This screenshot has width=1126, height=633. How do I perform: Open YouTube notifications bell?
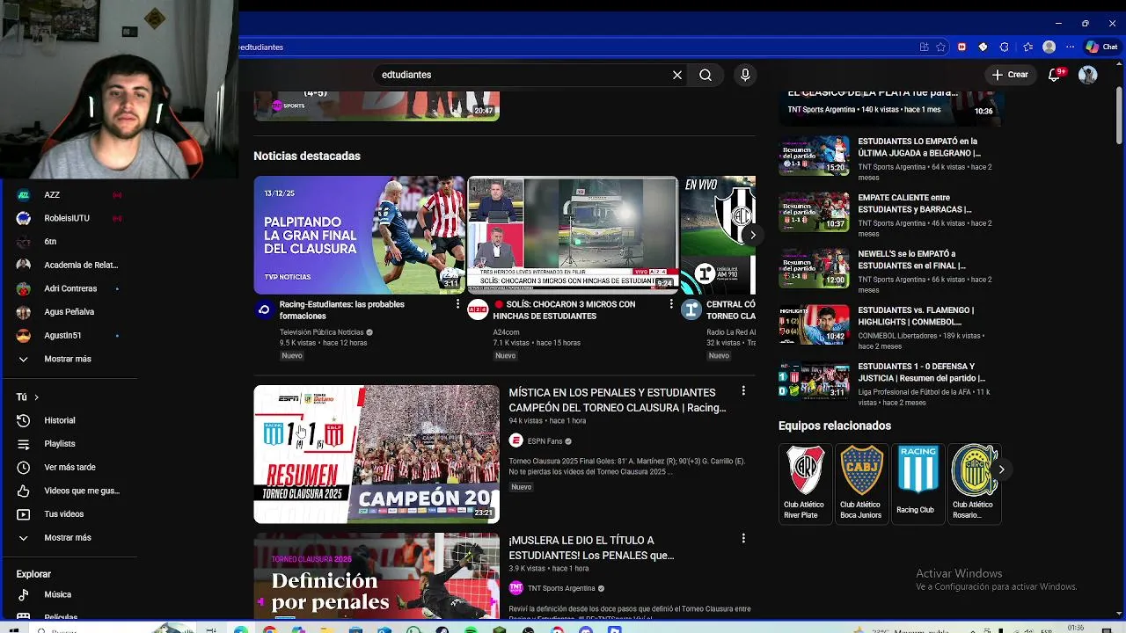tap(1055, 75)
